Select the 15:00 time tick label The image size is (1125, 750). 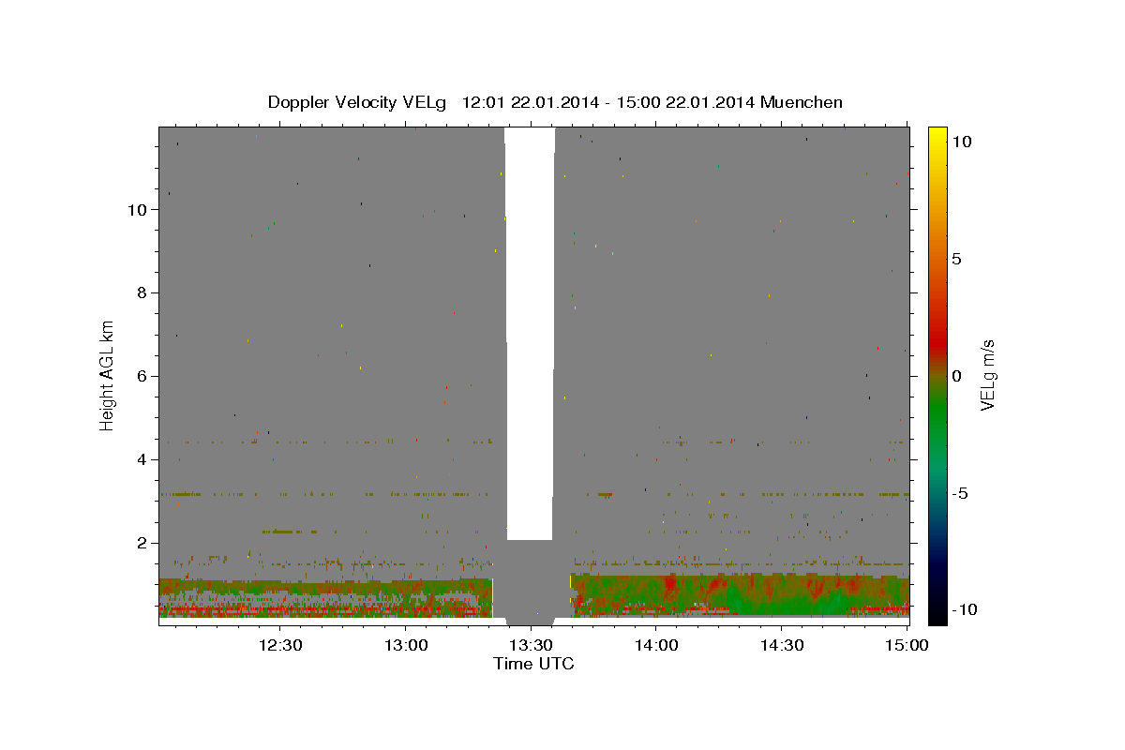coord(907,645)
